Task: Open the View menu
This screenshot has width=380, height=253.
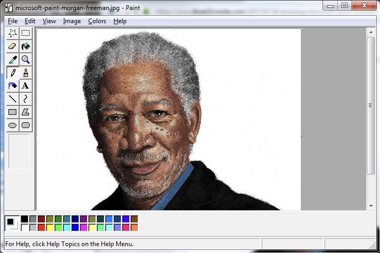Action: [49, 21]
